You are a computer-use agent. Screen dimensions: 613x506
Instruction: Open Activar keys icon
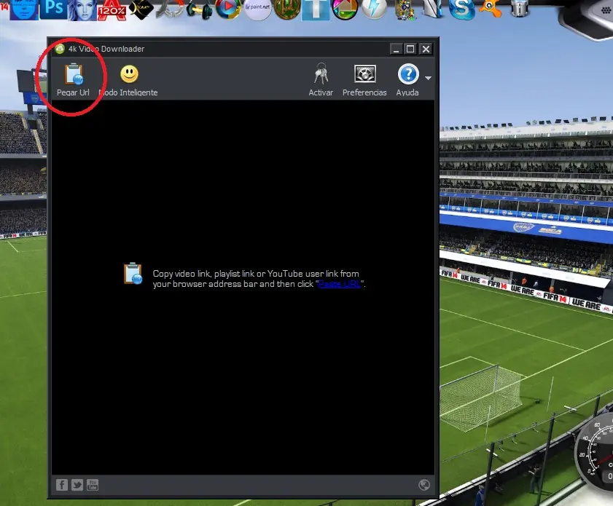[321, 80]
